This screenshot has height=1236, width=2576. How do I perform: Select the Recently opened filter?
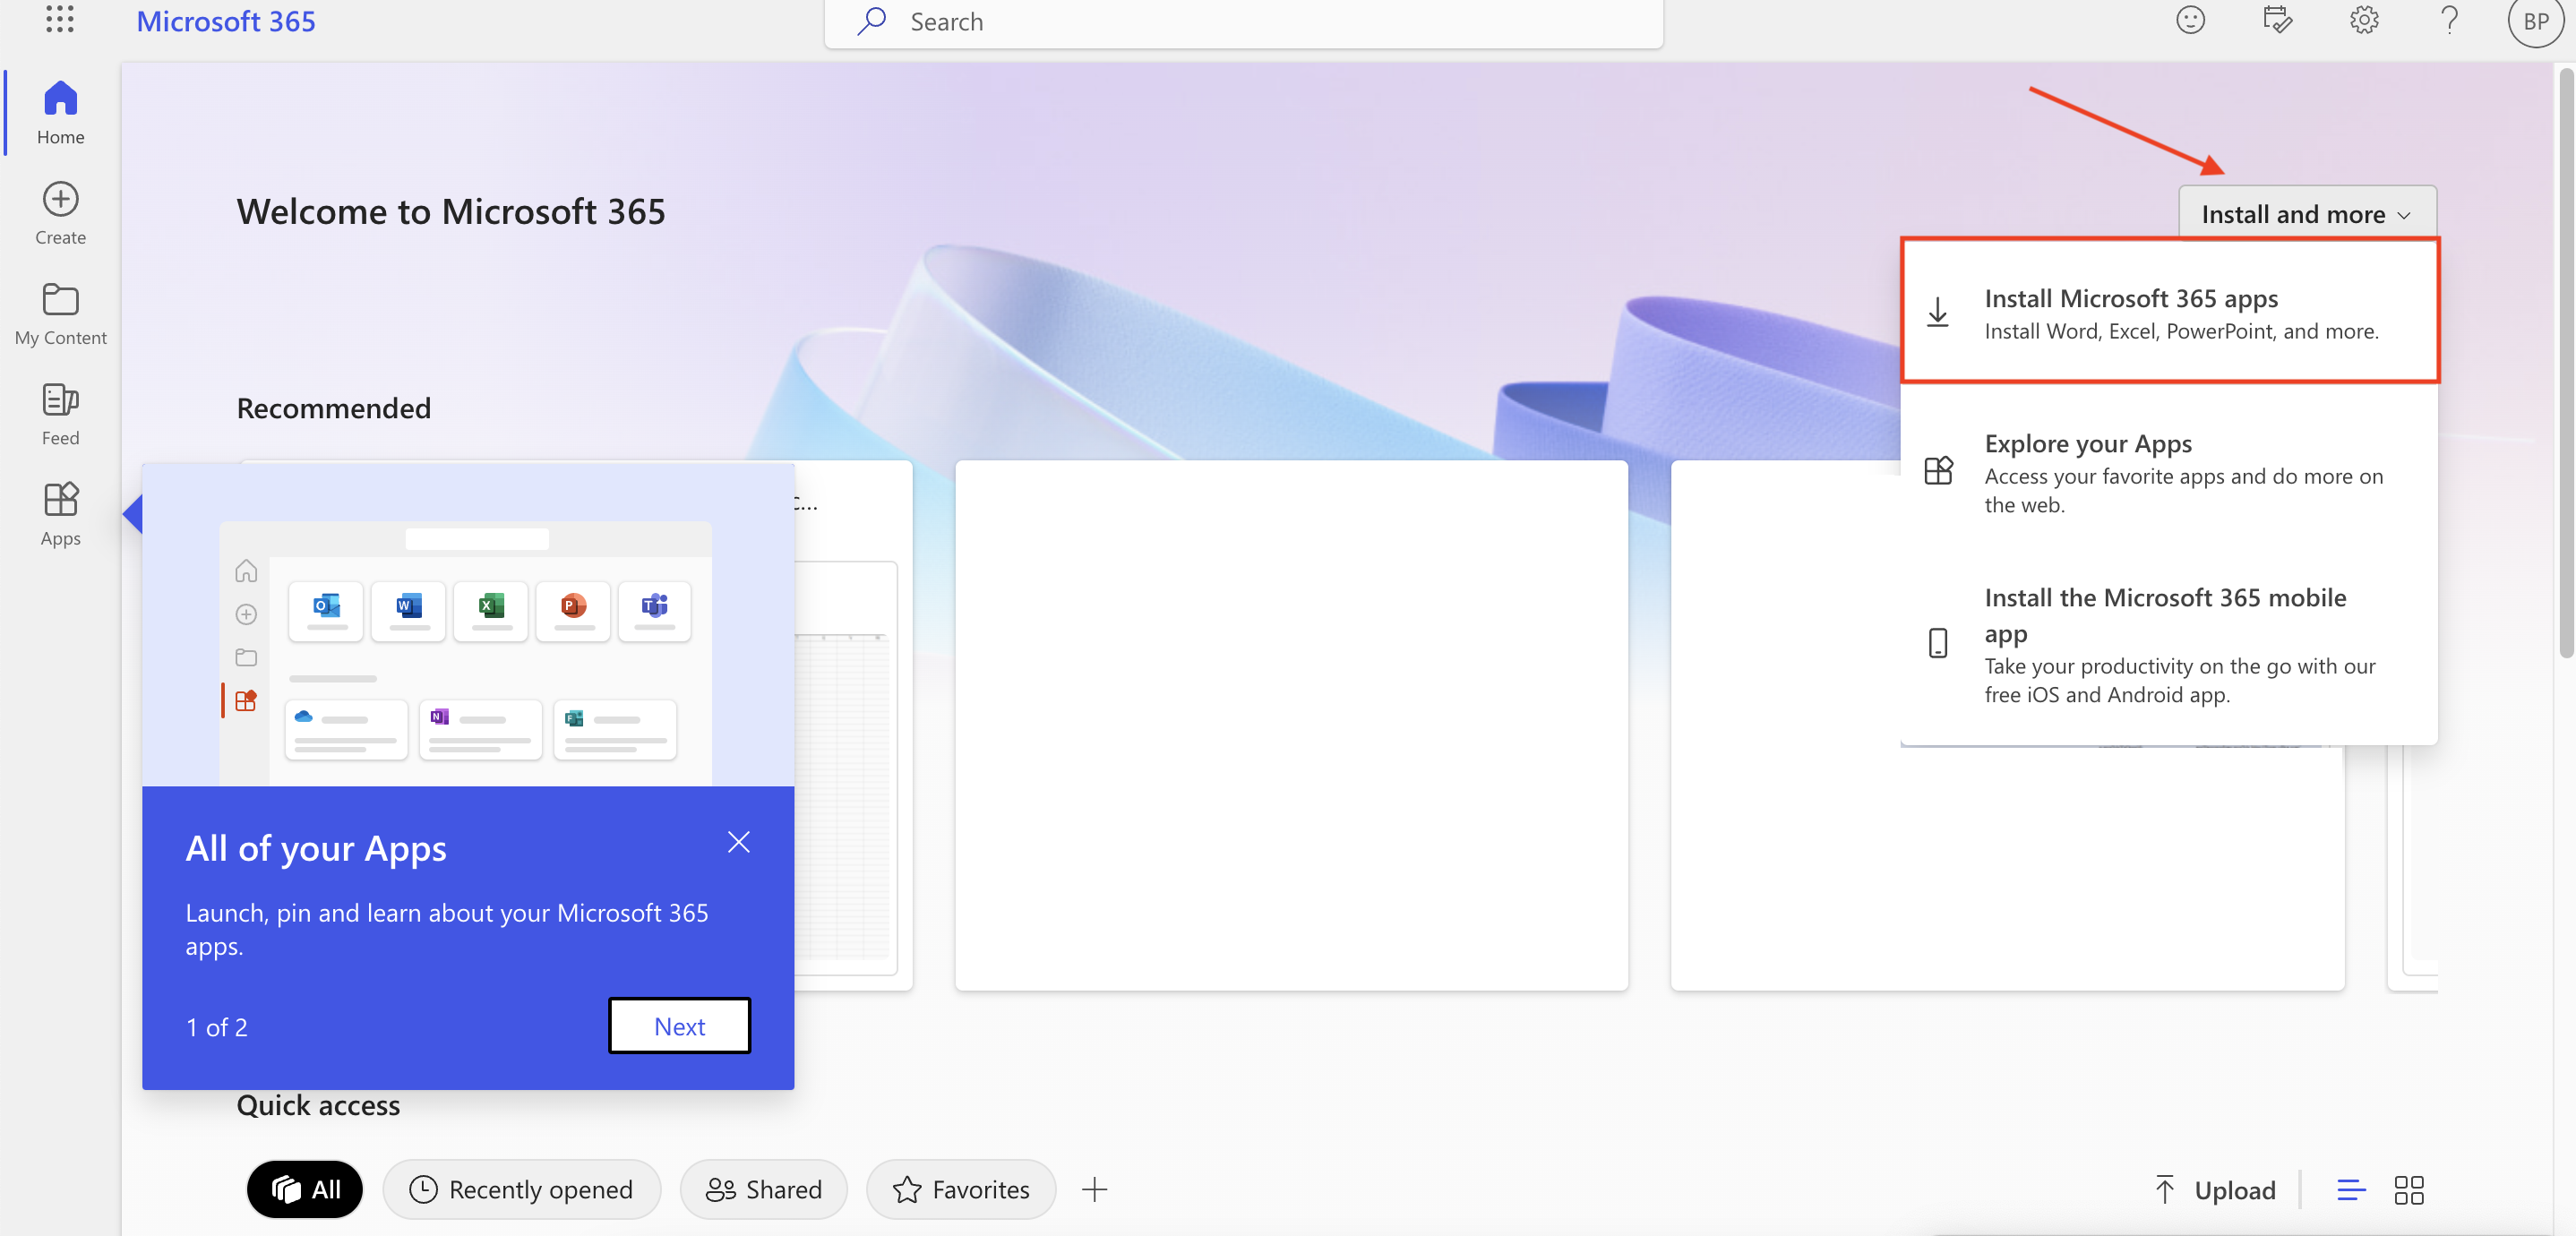(x=521, y=1189)
